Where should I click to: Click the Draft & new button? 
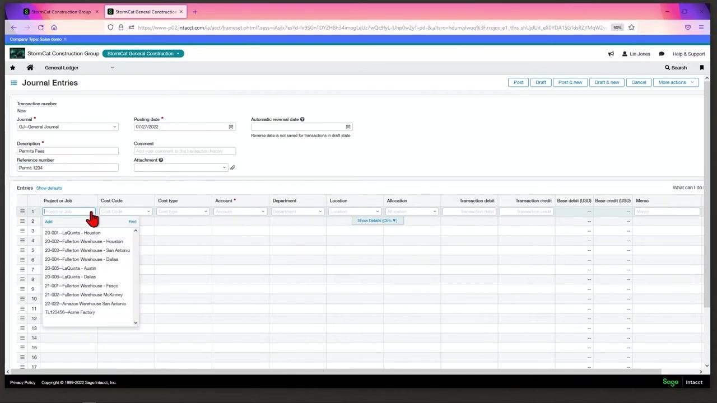pyautogui.click(x=607, y=82)
